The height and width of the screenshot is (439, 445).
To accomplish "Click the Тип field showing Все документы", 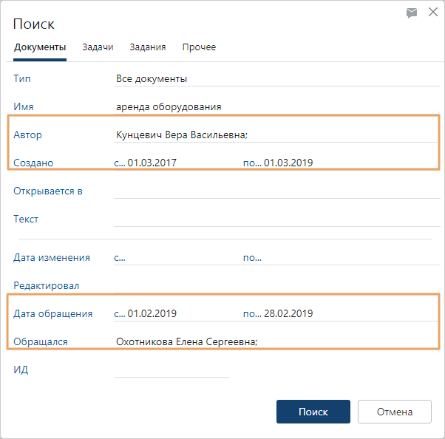I will pyautogui.click(x=274, y=78).
